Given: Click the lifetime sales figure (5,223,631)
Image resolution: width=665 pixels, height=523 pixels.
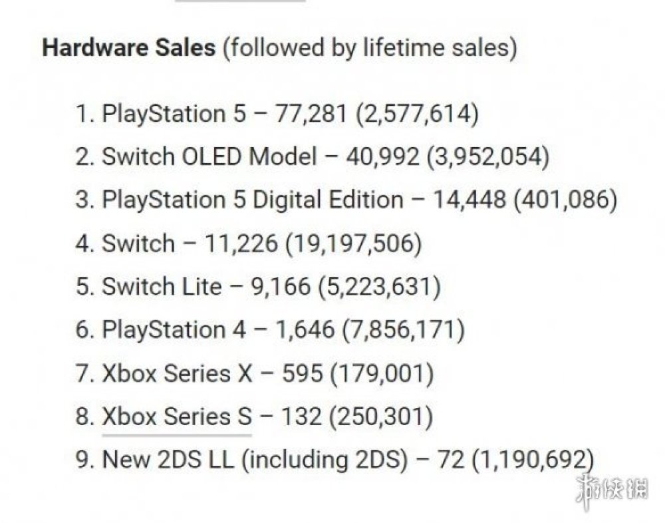Looking at the screenshot, I should 379,287.
